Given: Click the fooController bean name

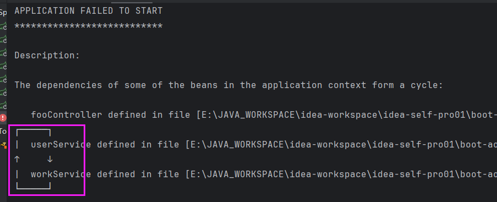Looking at the screenshot, I should pos(67,115).
